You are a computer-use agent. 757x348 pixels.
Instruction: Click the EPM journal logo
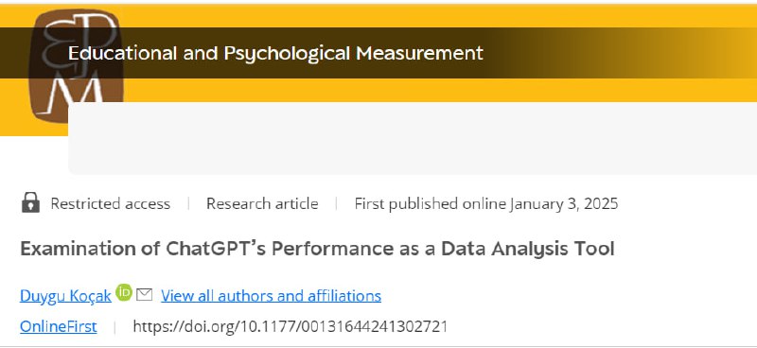point(76,65)
